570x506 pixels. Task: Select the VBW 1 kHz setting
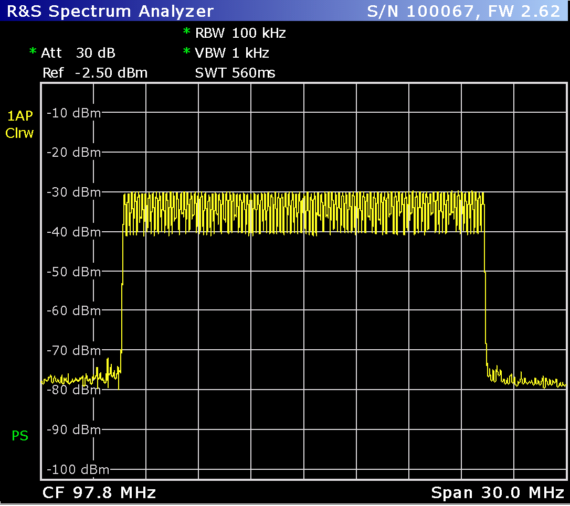(x=232, y=53)
